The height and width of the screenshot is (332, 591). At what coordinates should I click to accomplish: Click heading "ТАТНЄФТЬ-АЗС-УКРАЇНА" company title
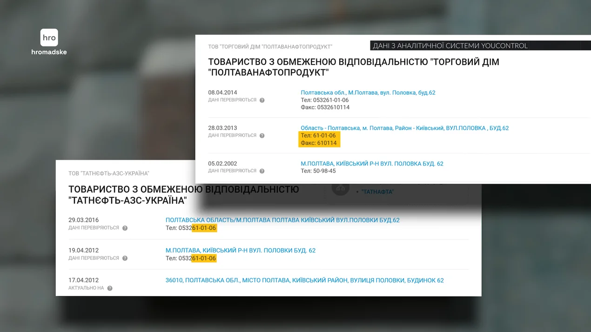(x=184, y=195)
